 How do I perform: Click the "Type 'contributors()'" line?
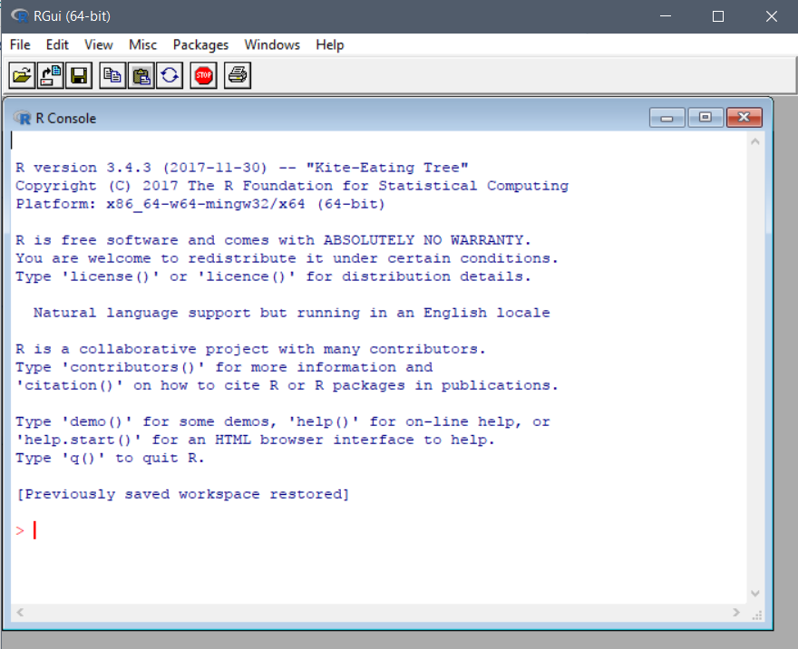(224, 368)
